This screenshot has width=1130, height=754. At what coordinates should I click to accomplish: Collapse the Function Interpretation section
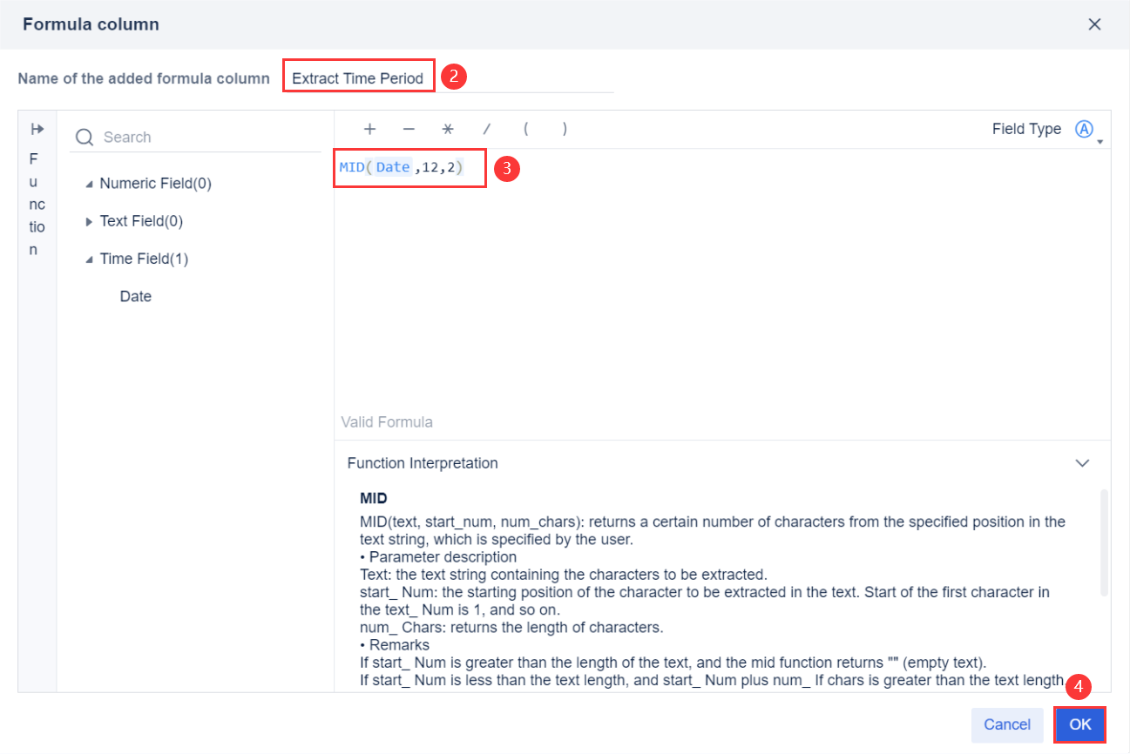(1083, 462)
